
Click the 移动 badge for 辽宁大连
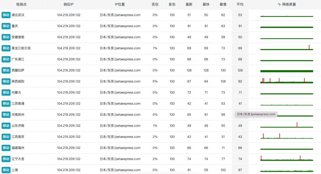pos(6,159)
